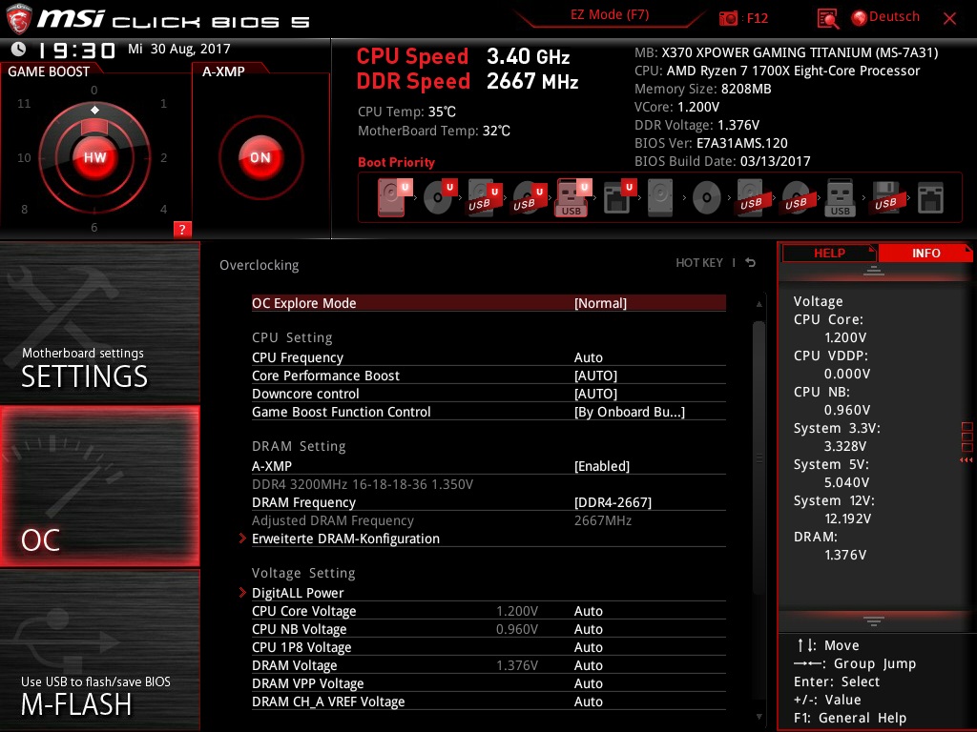Select the legacy CD/DVD boot icon without badge

click(707, 198)
